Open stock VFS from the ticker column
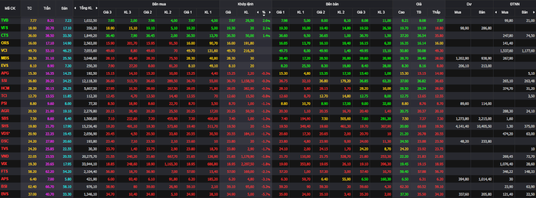Screen dimensions: 536x198 [5, 28]
